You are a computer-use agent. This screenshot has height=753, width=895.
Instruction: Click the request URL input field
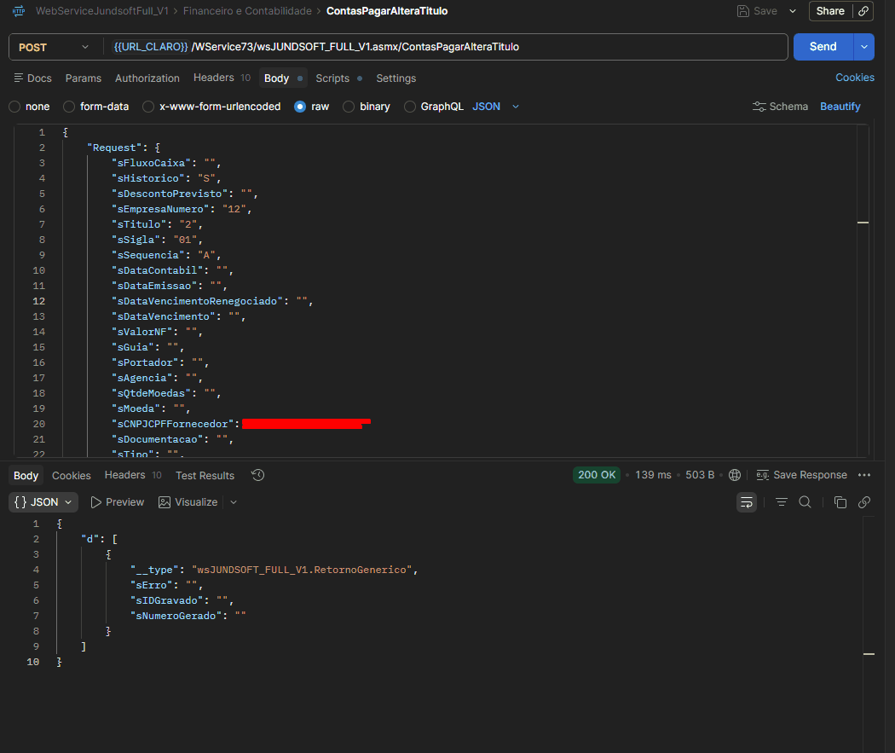coord(445,47)
